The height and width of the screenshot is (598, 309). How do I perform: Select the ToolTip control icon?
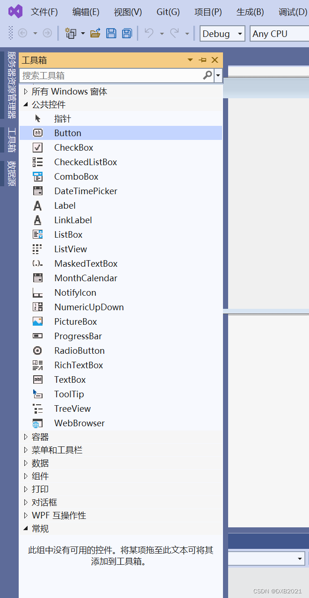[38, 394]
